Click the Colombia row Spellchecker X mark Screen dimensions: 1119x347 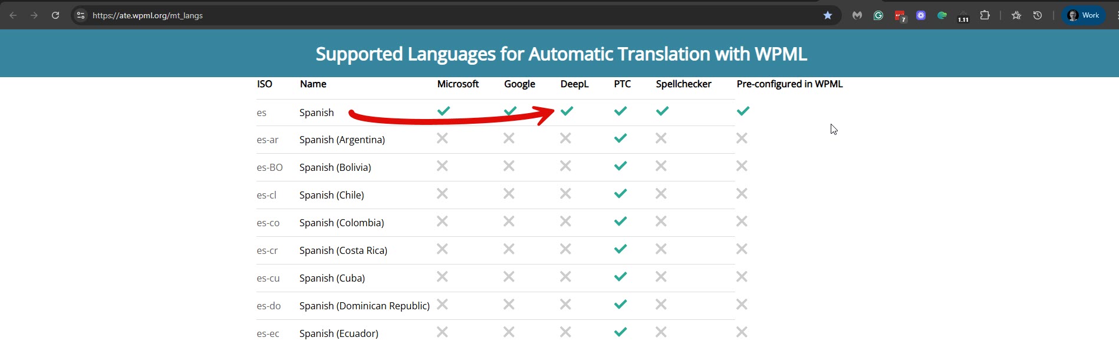(x=661, y=222)
